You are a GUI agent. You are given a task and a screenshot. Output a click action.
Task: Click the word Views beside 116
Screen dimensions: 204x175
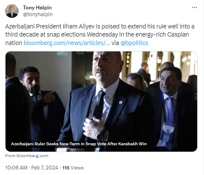pyautogui.click(x=77, y=168)
